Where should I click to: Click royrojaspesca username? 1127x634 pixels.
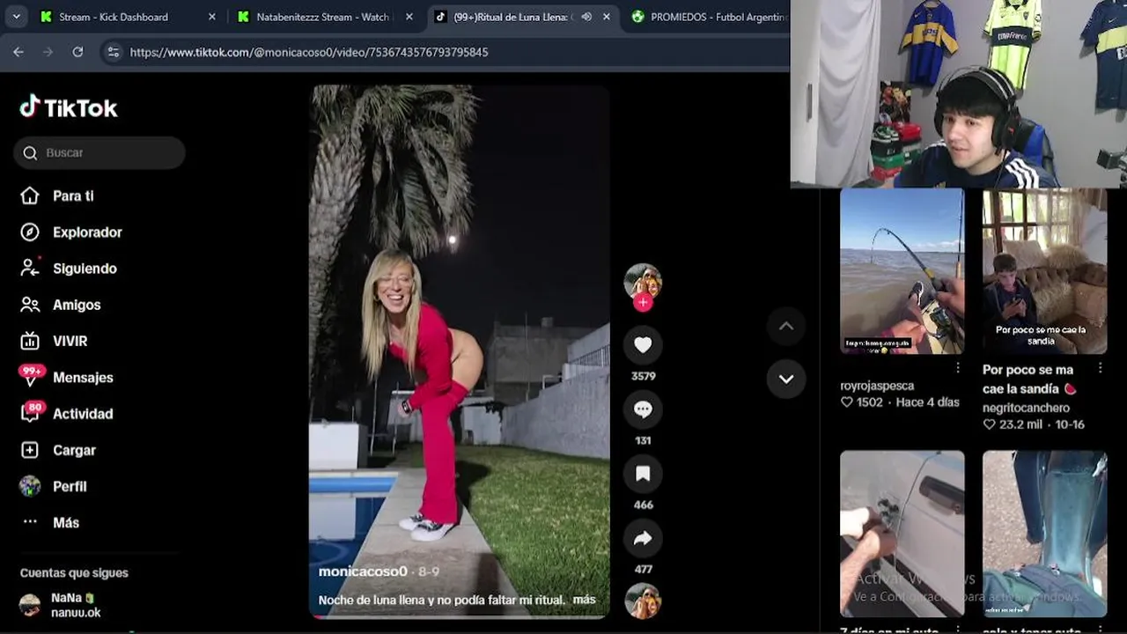[x=877, y=386]
